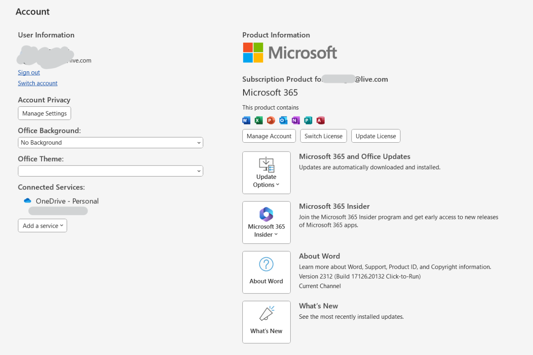Click the About Word button
This screenshot has width=533, height=355.
point(266,272)
